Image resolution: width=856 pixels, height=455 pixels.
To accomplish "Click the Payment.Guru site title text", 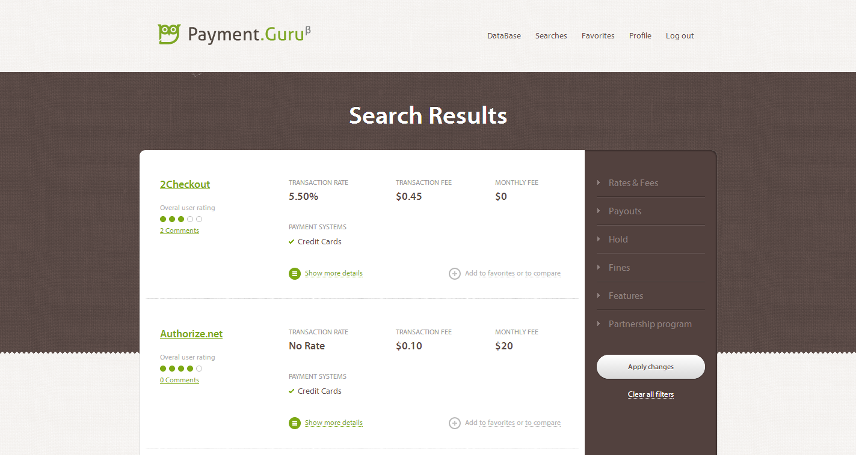I will coord(249,34).
